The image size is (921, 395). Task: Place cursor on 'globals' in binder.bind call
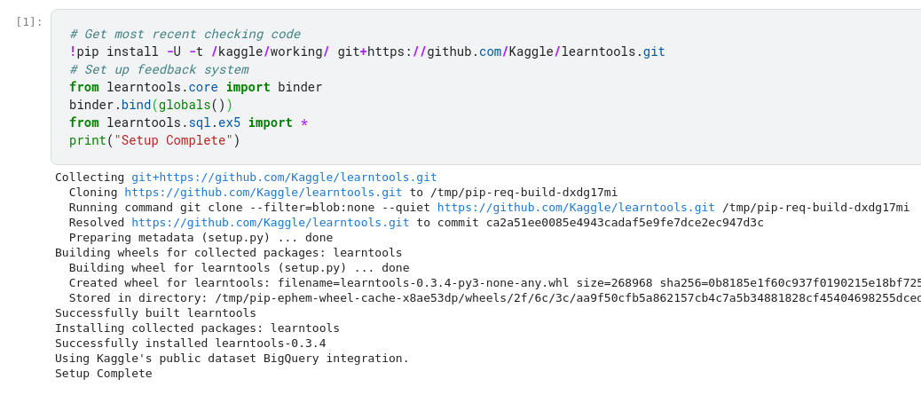(185, 105)
